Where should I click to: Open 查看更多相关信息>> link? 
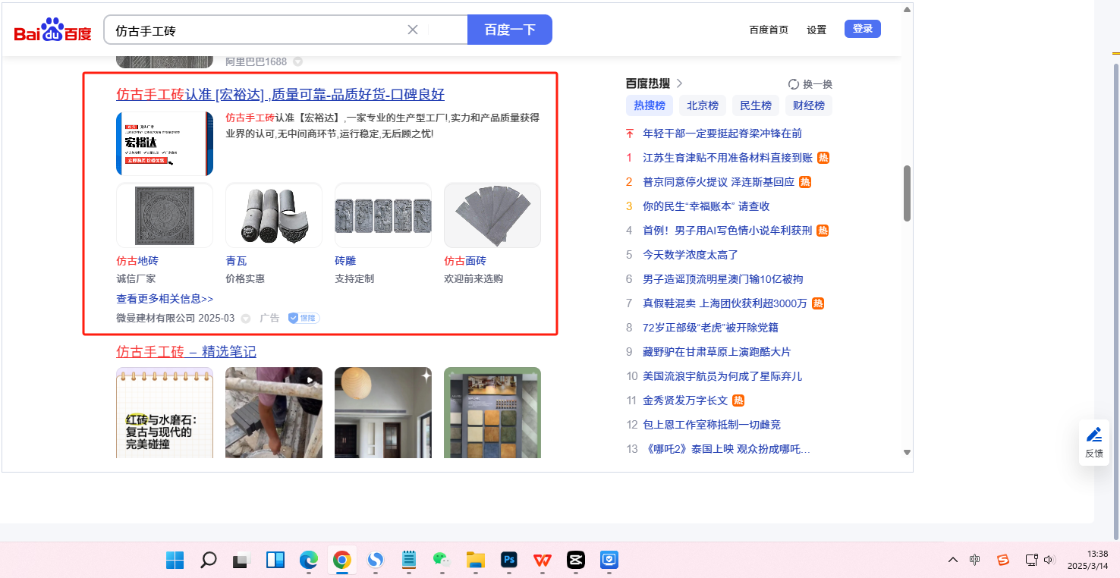pyautogui.click(x=165, y=299)
